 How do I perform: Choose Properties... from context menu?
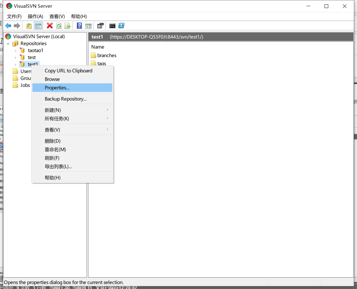72,88
